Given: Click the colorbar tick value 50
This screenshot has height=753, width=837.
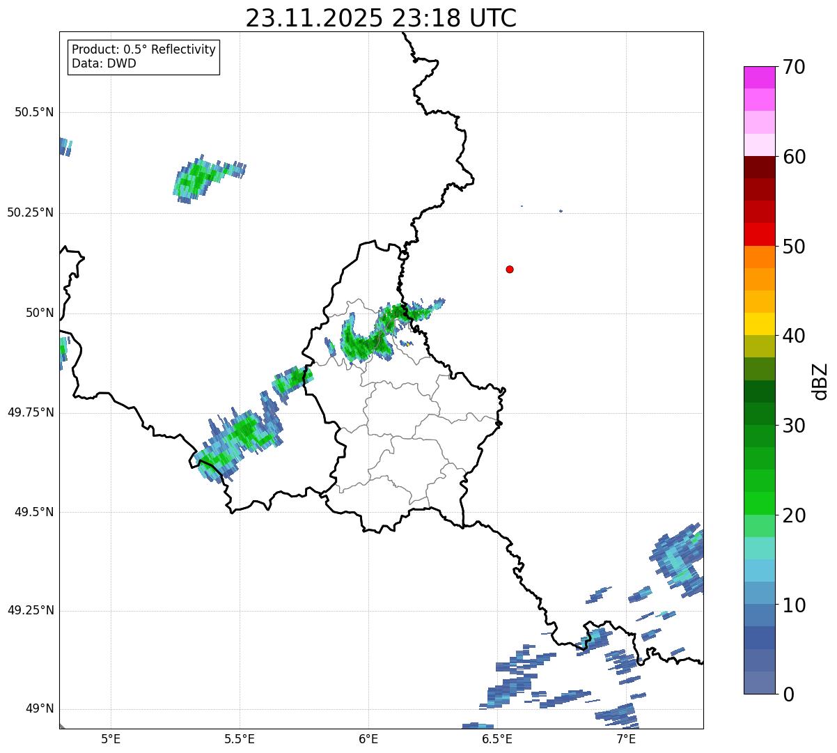Looking at the screenshot, I should tap(794, 247).
